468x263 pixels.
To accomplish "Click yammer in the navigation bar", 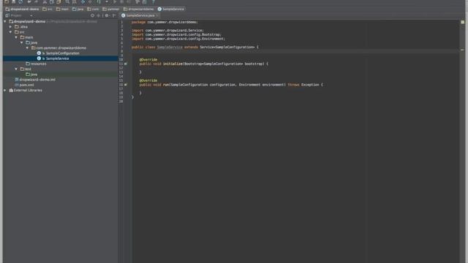I will point(110,9).
